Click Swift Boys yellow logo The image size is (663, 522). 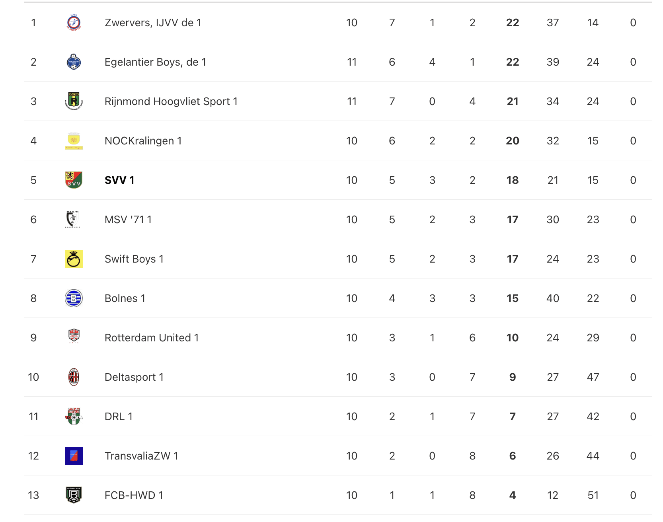pyautogui.click(x=74, y=259)
